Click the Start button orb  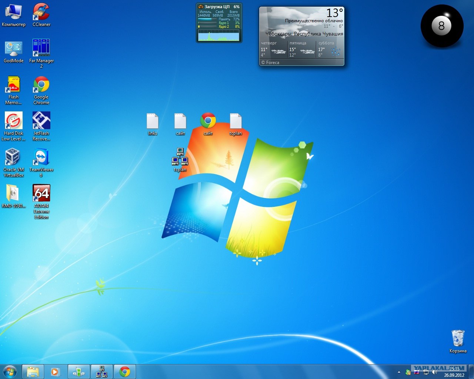(x=10, y=372)
